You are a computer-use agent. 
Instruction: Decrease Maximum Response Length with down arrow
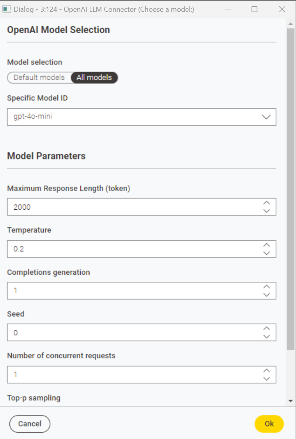click(266, 211)
